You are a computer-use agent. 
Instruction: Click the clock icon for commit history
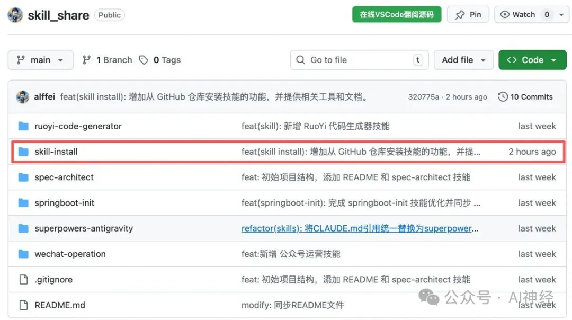tap(503, 97)
